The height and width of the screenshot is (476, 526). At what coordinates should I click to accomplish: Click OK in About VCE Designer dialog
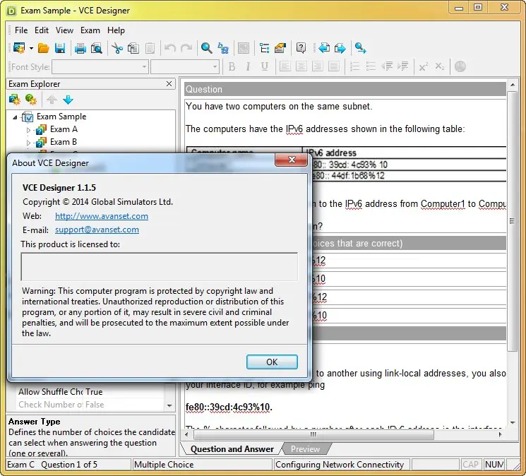[272, 362]
